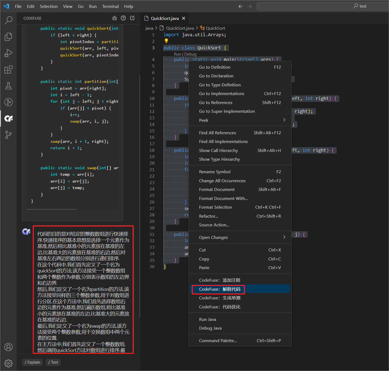This screenshot has height=371, width=389.
Task: Click the java folder breadcrumb
Action: [149, 28]
